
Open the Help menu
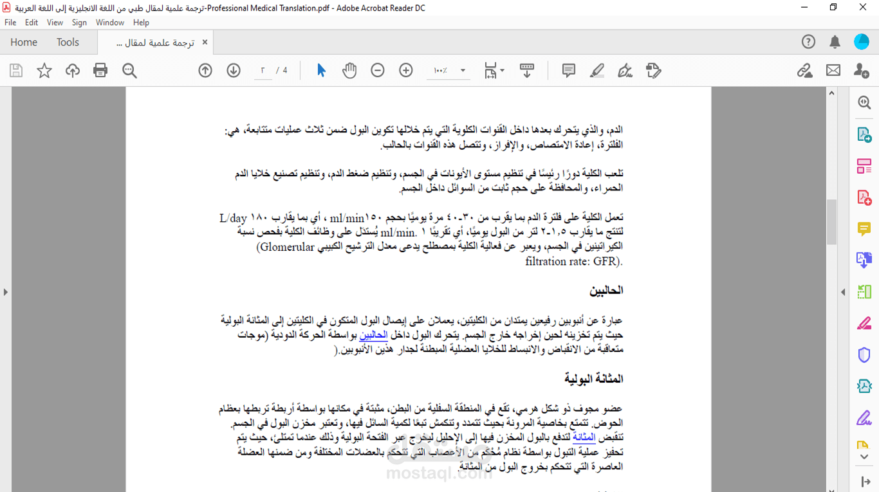point(142,23)
